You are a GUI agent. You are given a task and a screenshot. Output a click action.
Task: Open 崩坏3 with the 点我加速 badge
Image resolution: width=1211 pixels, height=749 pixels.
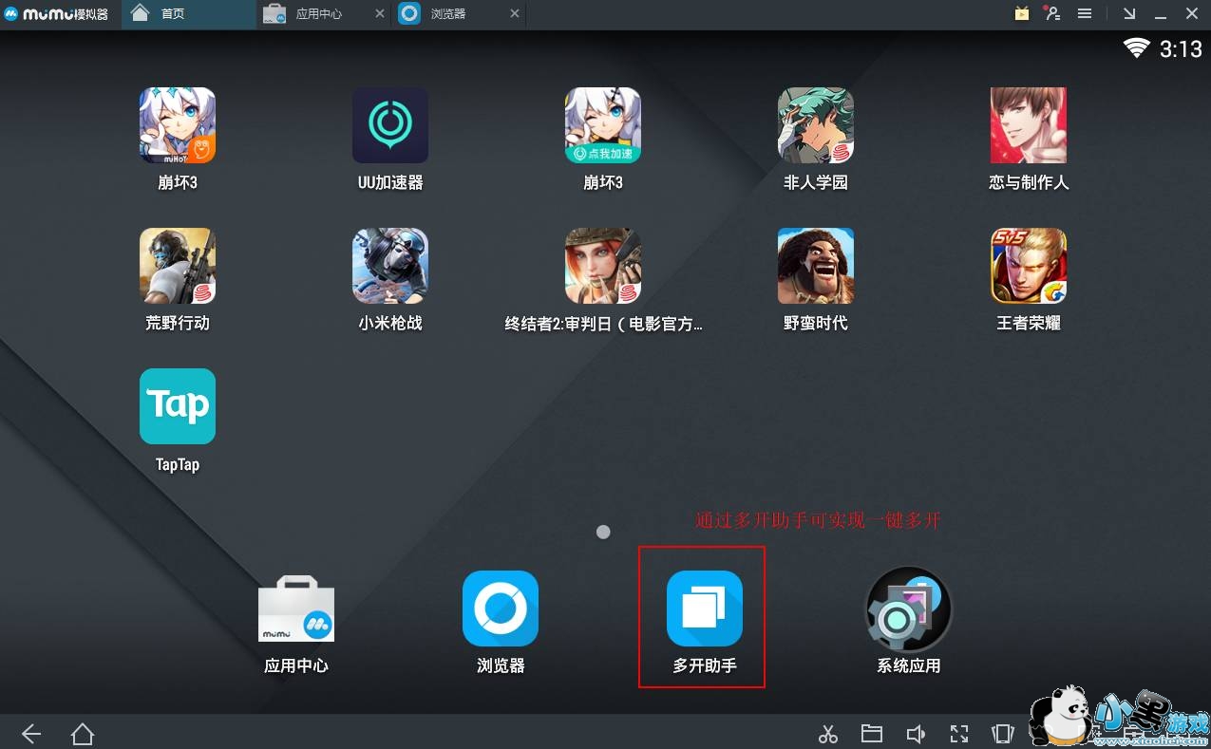603,125
